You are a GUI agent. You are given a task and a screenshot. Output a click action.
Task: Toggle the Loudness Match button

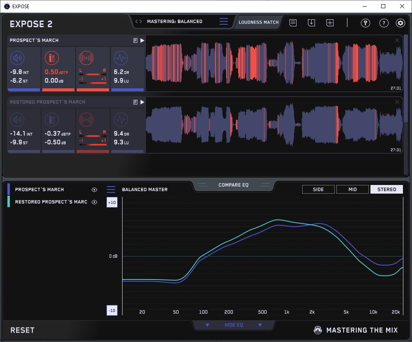click(259, 22)
